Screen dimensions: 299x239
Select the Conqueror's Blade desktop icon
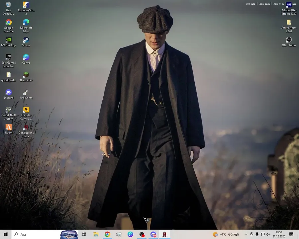(26, 131)
